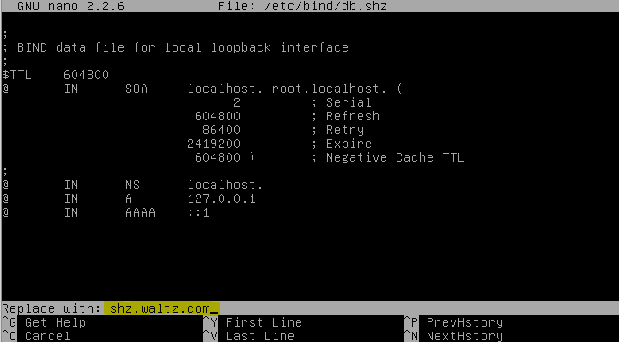Click the 'Replace with' input field
The image size is (619, 342).
click(x=162, y=308)
